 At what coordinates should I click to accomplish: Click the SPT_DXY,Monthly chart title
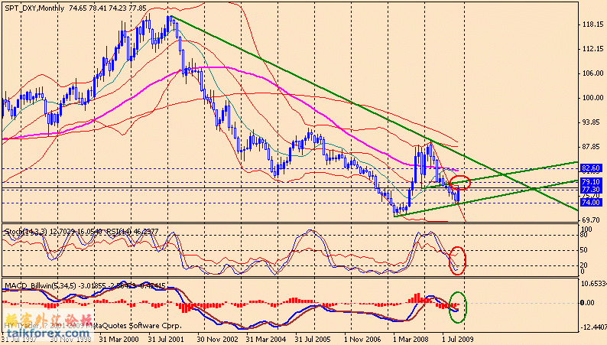(34, 8)
